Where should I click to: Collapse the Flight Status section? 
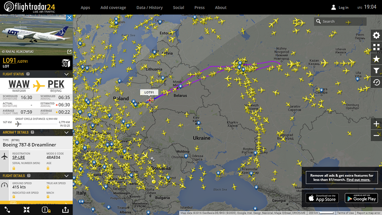[66, 74]
